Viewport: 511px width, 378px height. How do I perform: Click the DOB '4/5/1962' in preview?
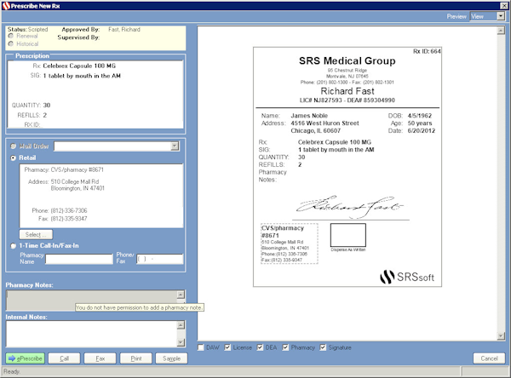[419, 116]
